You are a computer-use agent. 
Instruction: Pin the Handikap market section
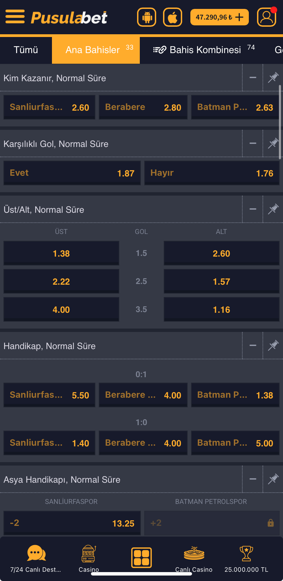coord(273,345)
